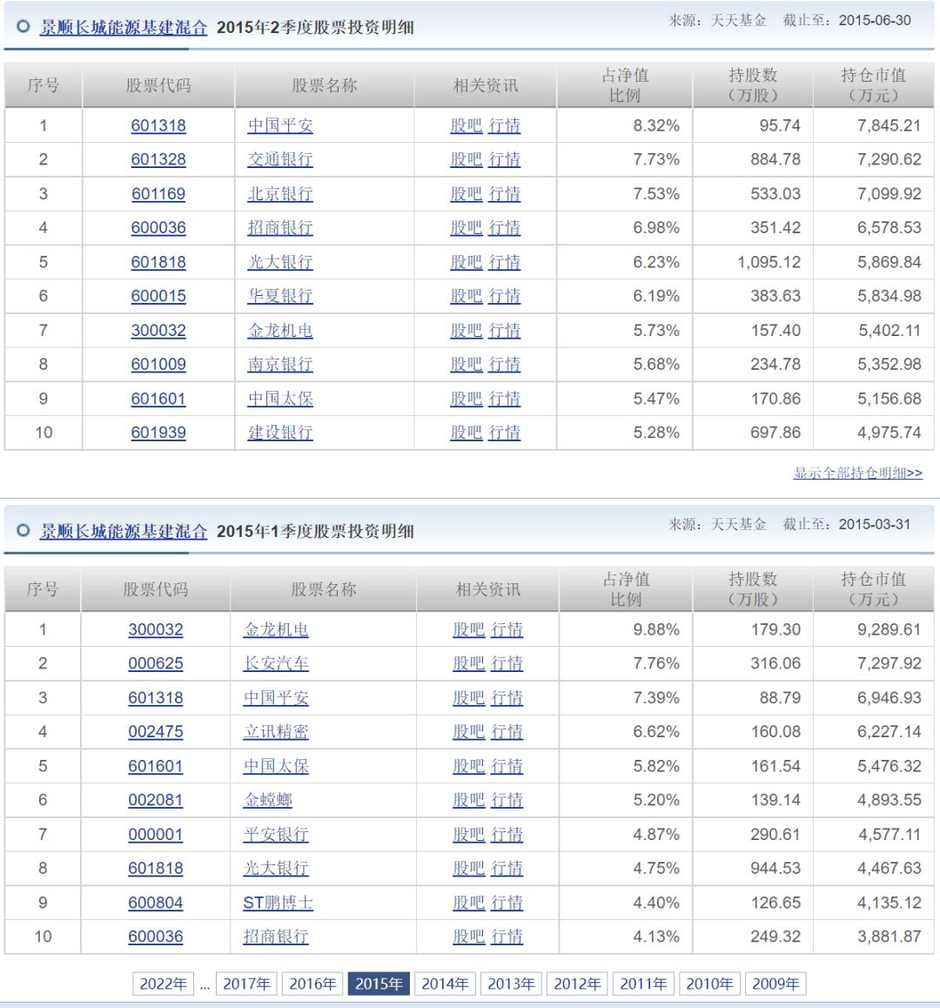Expand hidden years via the ... button

coord(204,983)
